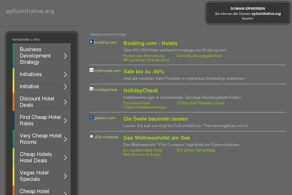Image resolution: width=292 pixels, height=195 pixels.
Task: Click the villa-contessa favicon icon
Action: click(91, 136)
